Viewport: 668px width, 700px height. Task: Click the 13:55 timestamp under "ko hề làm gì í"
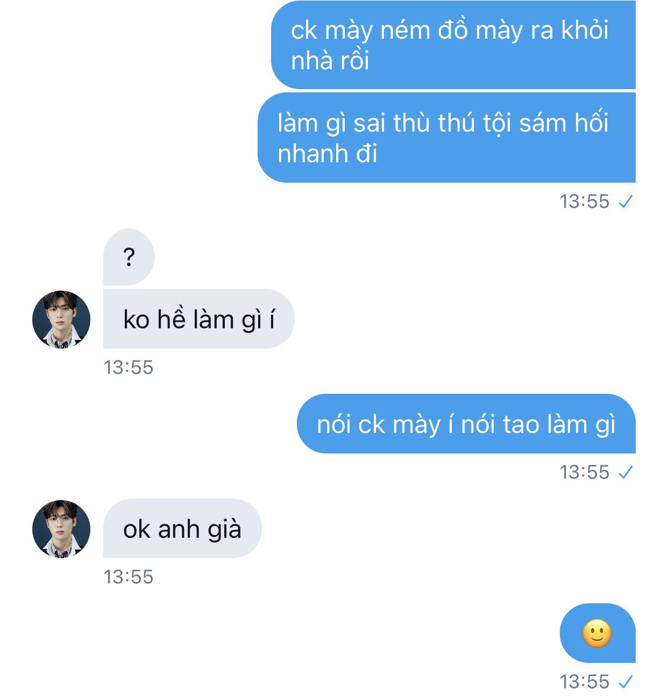click(x=129, y=367)
